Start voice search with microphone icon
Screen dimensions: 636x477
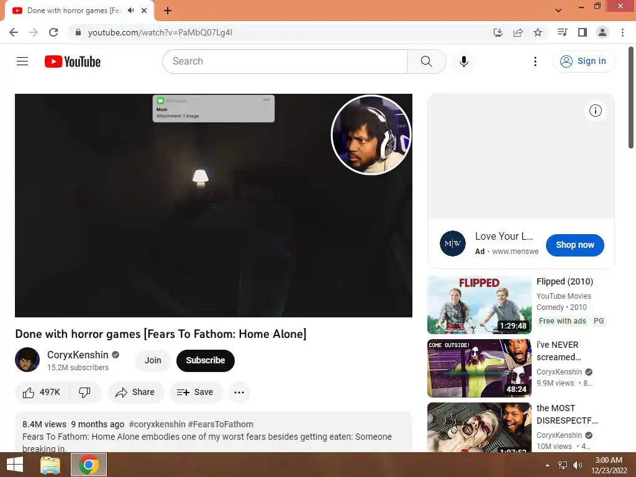(x=463, y=61)
